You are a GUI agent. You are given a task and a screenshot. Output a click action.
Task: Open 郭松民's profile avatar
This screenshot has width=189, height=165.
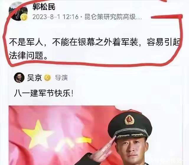pyautogui.click(x=18, y=11)
